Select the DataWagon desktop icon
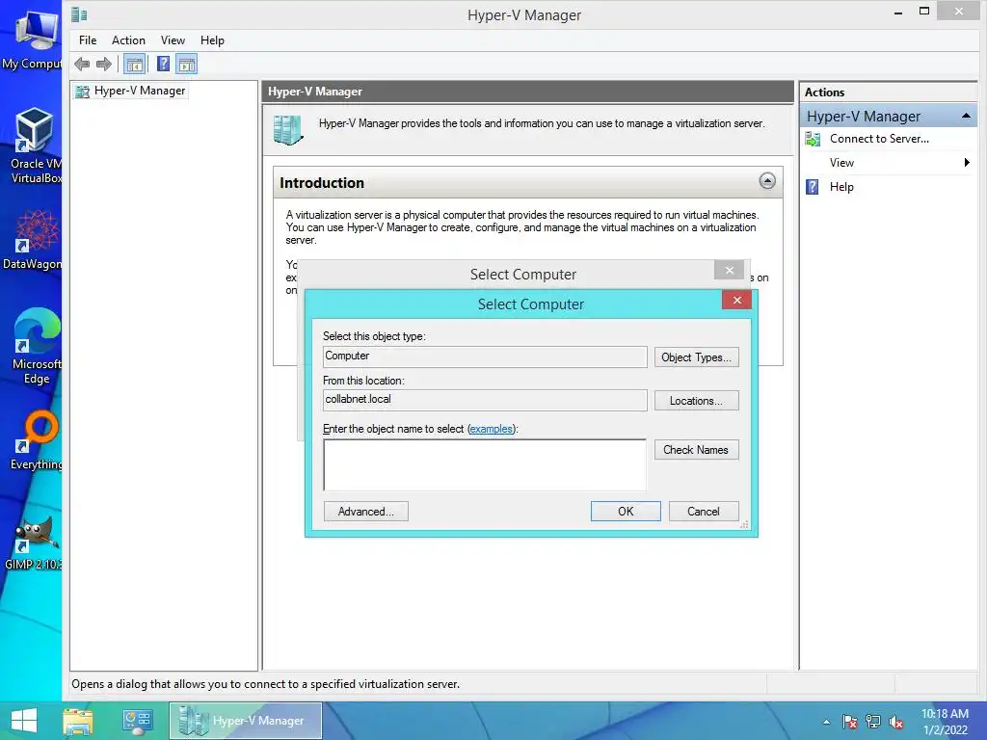Image resolution: width=987 pixels, height=740 pixels. tap(33, 240)
